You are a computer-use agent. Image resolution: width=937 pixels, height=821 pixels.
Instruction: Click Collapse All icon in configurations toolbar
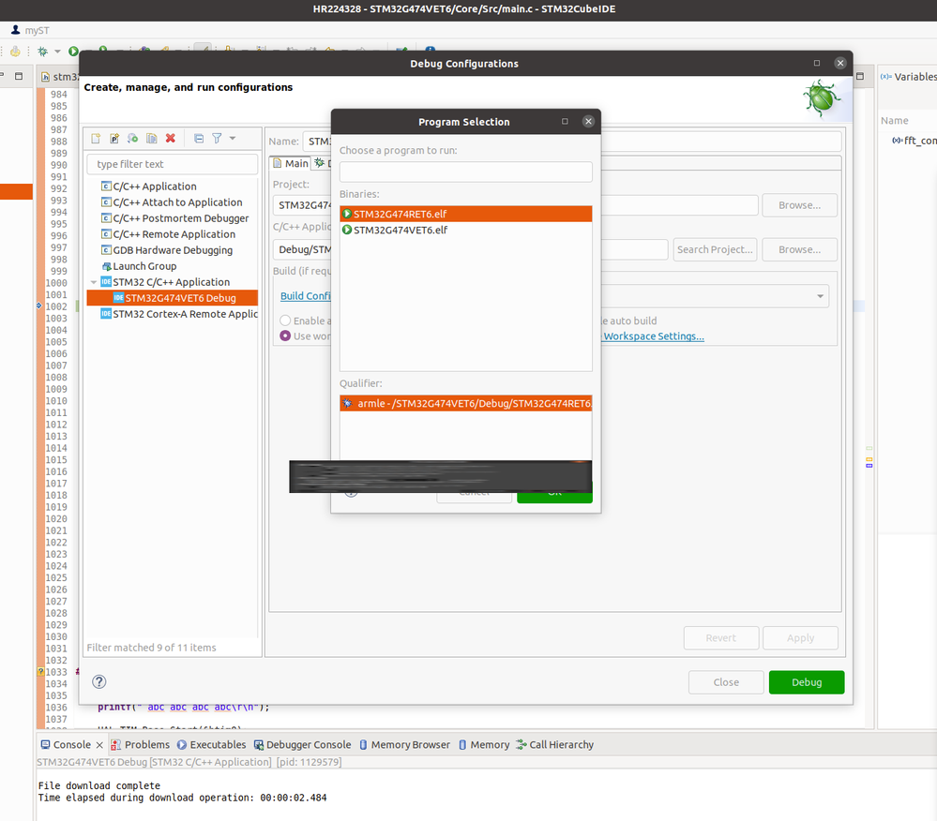[x=199, y=139]
